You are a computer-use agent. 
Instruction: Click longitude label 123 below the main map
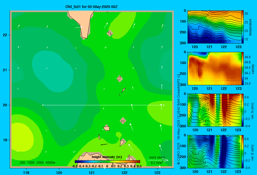coord(157,172)
